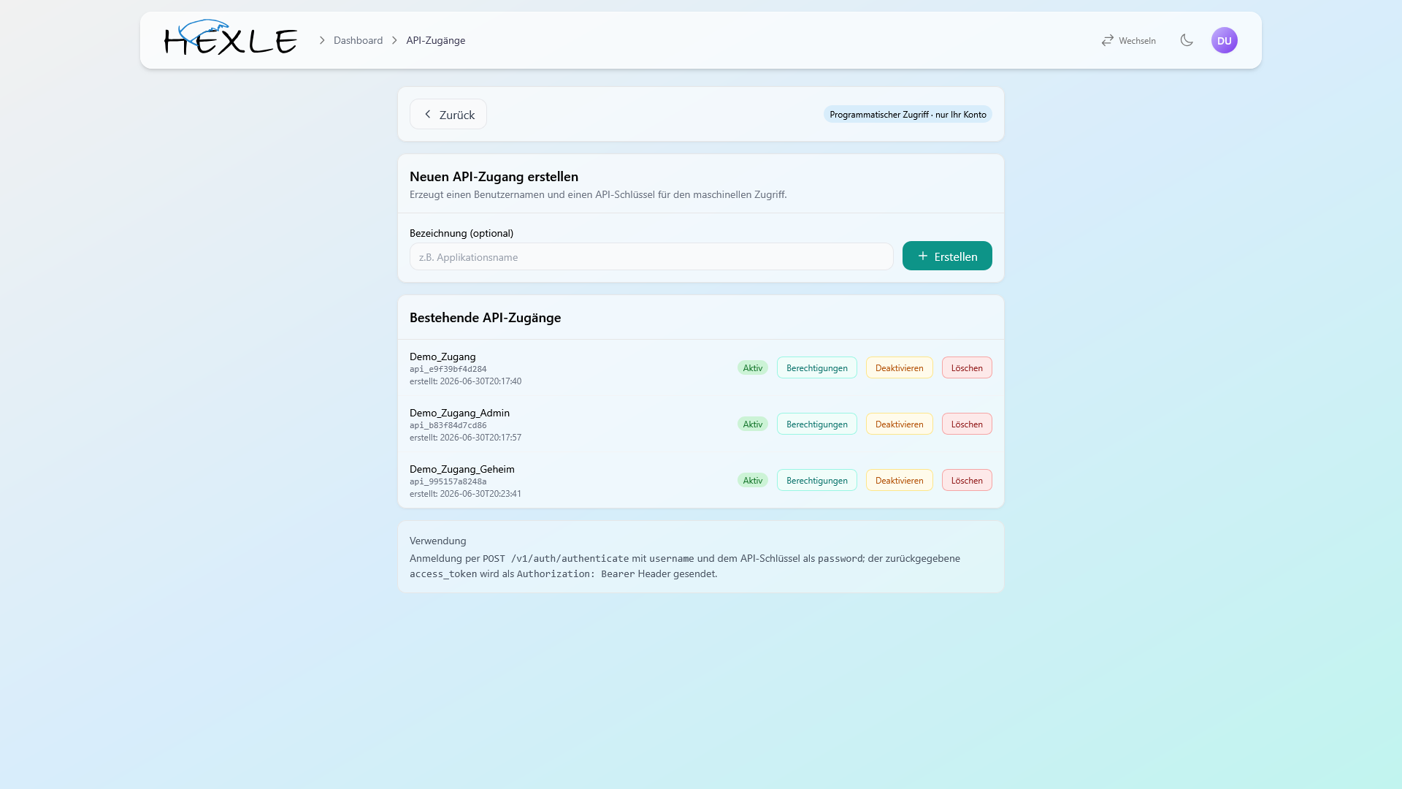Viewport: 1402px width, 789px height.
Task: Open the DU user avatar menu
Action: (x=1225, y=40)
